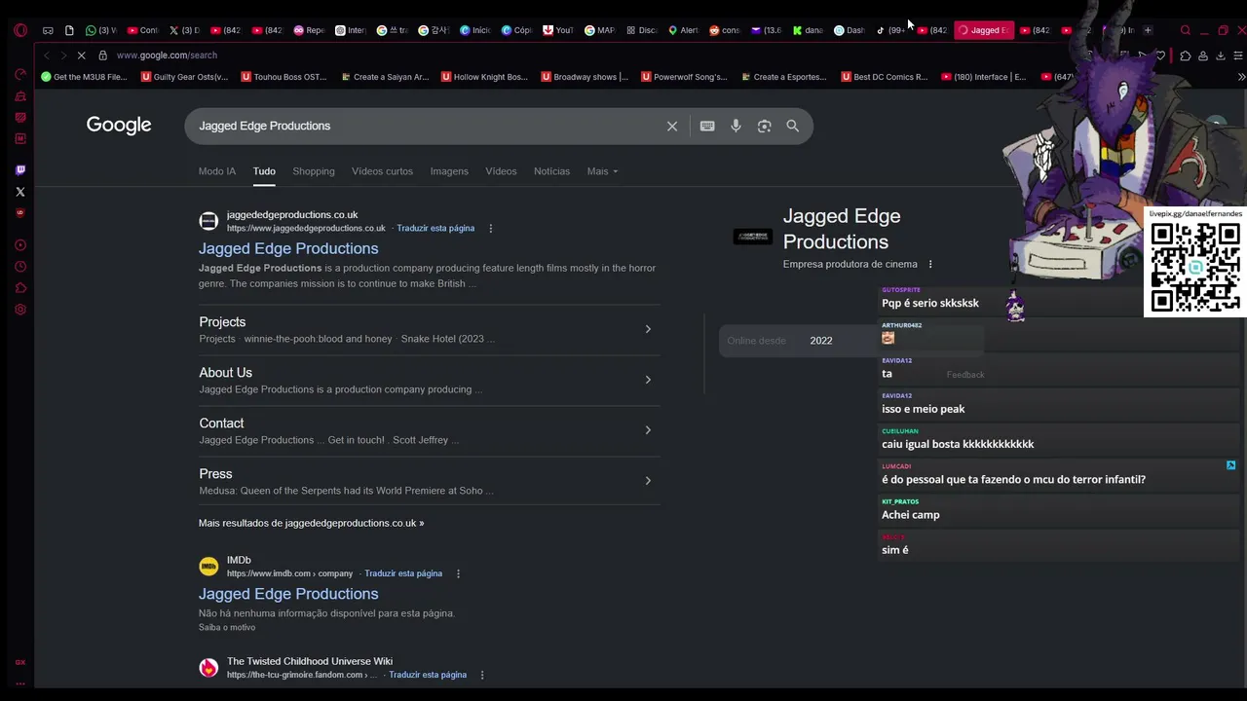
Task: Open Get the M3U8 File bookmark
Action: click(x=84, y=77)
